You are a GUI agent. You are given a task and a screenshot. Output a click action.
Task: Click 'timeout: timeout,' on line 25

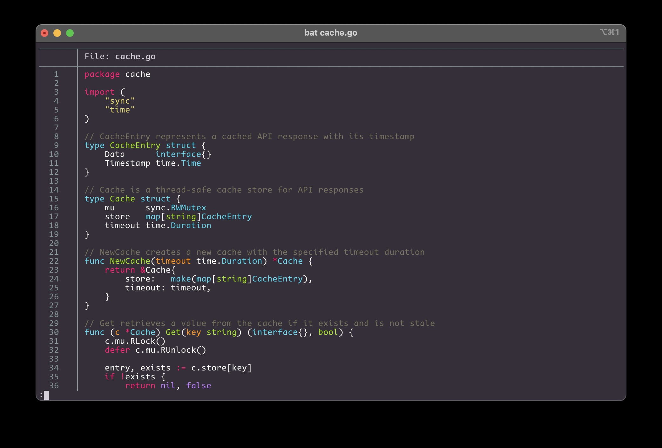(x=168, y=288)
